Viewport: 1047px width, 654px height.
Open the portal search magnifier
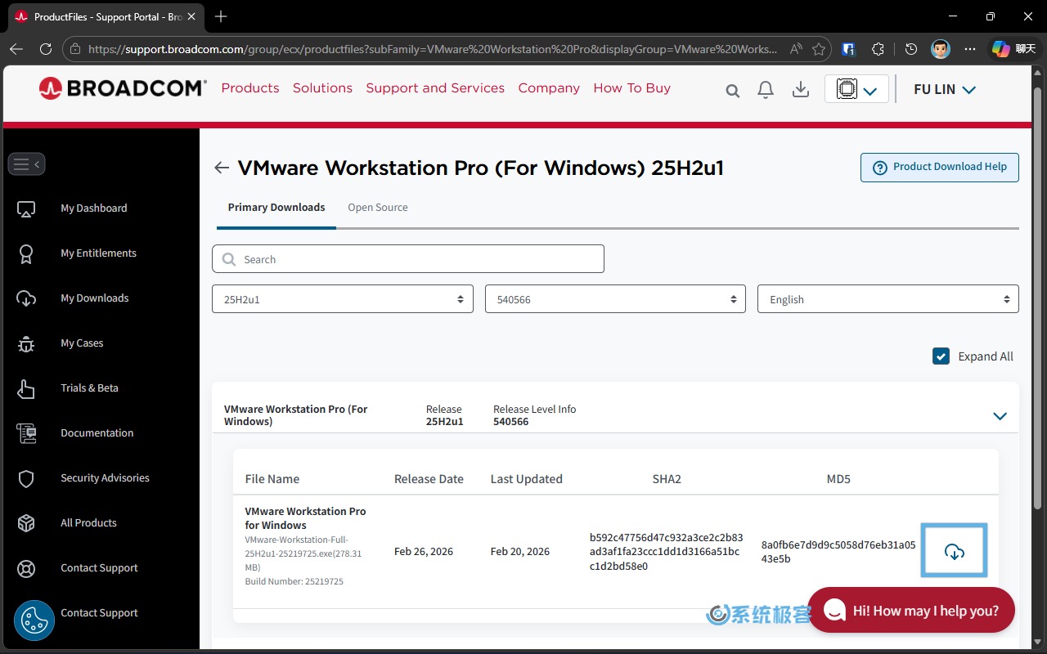click(x=732, y=91)
